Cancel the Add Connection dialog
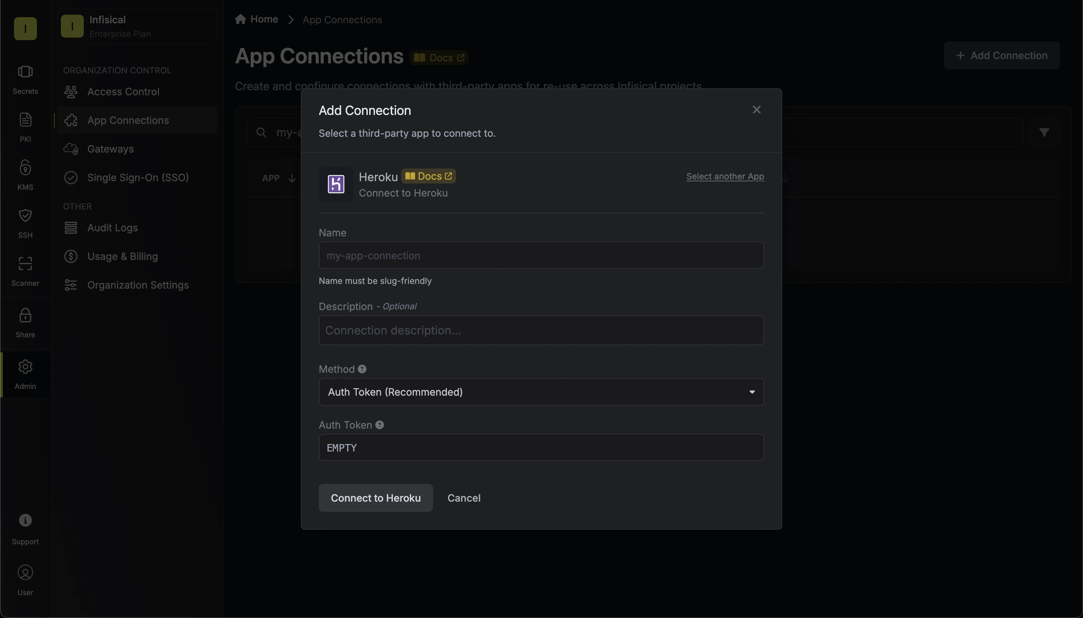This screenshot has height=618, width=1083. (463, 498)
